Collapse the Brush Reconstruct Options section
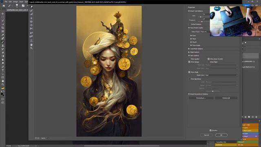 pyautogui.click(x=189, y=94)
